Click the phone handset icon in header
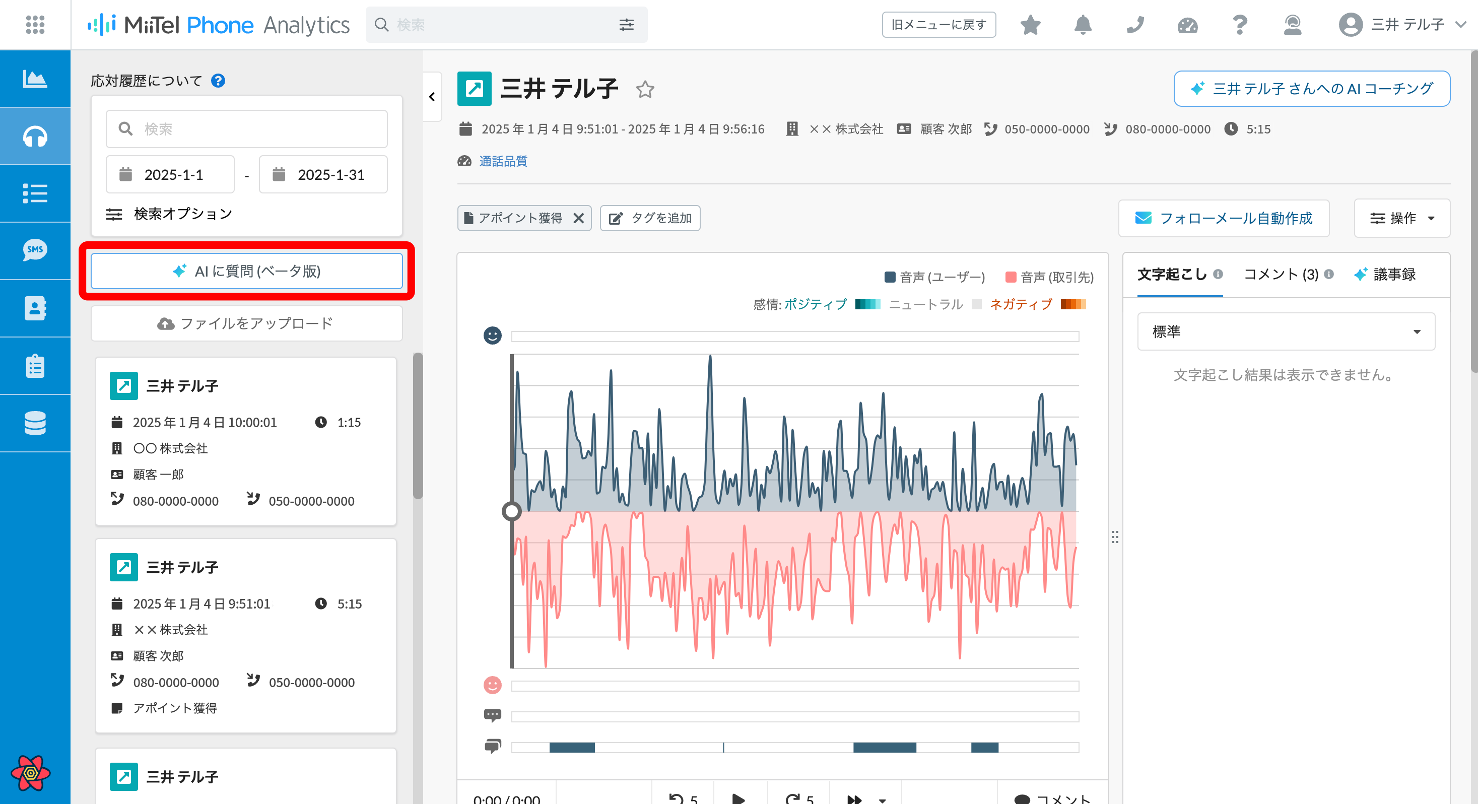Screen dimensions: 1478x804 pos(1135,25)
